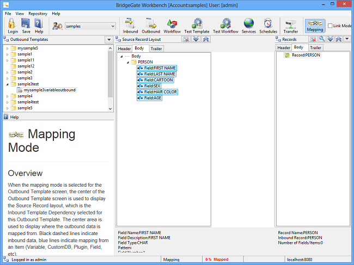Toggle Mapping mode button
The width and height of the screenshot is (354, 265).
tap(315, 26)
